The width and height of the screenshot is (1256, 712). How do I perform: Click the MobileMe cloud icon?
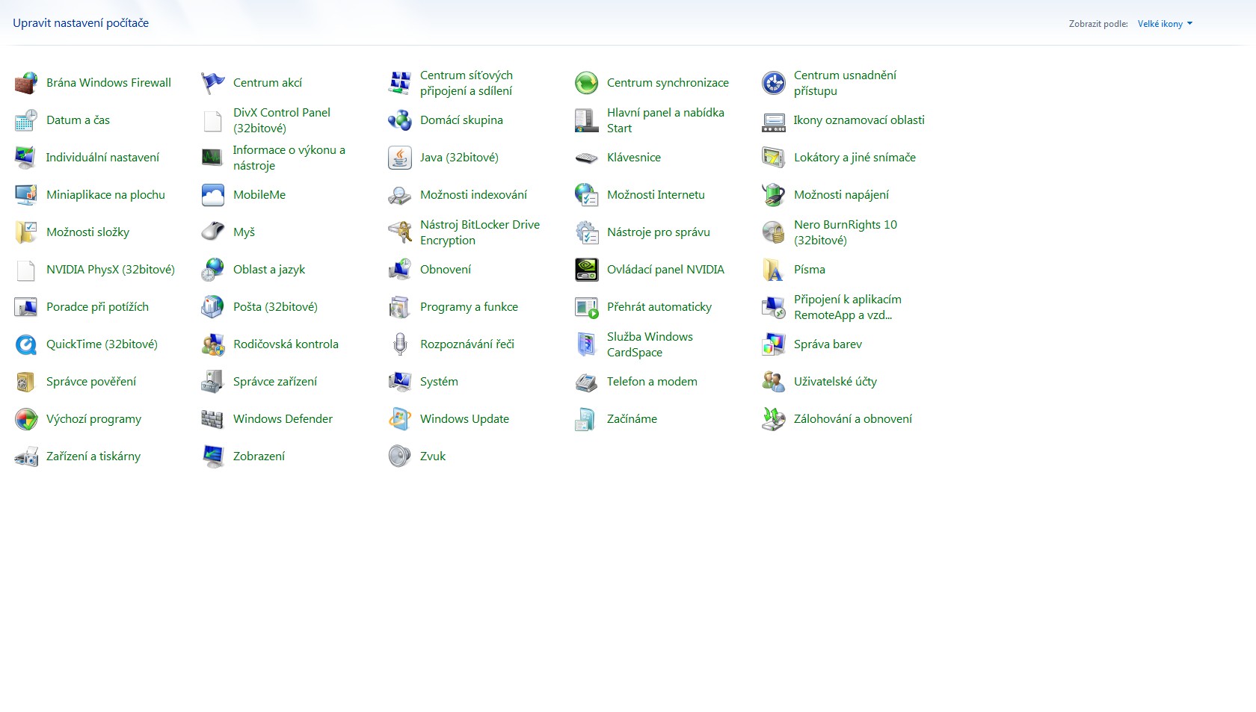click(213, 195)
